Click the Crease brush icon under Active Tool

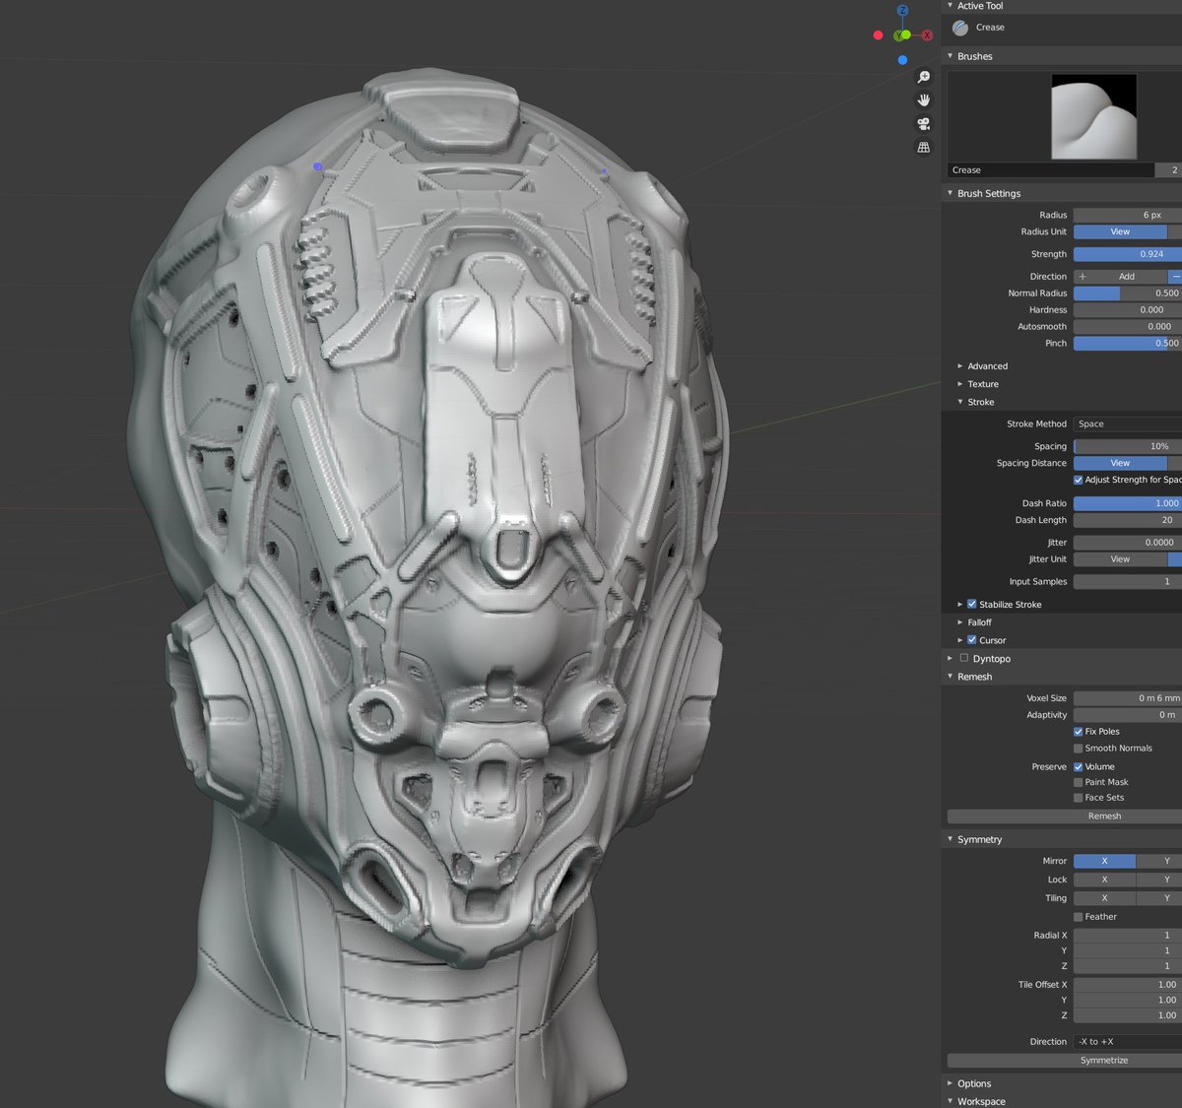tap(960, 28)
